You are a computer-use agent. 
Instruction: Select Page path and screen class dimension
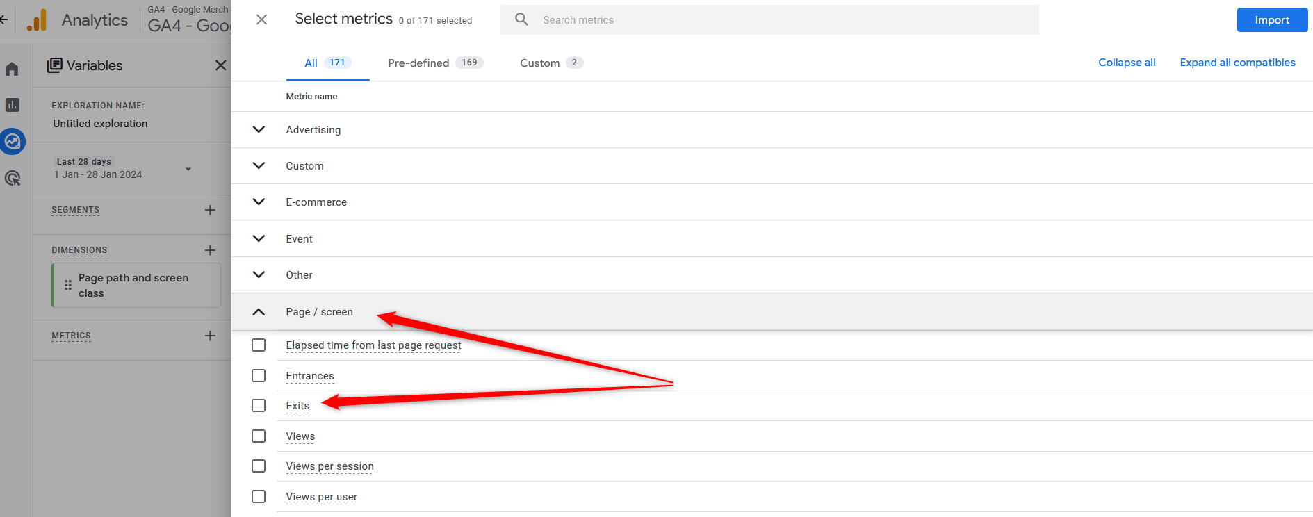pos(136,285)
